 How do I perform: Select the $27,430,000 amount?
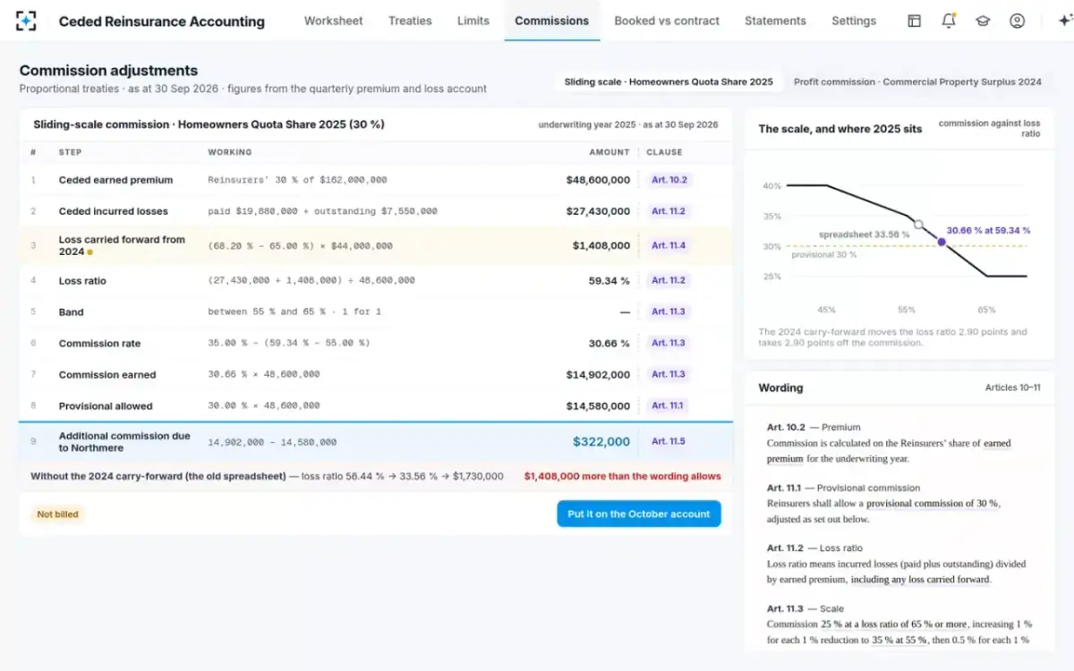point(598,211)
